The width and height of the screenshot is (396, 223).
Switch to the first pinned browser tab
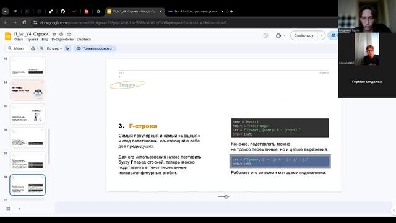tap(15, 11)
